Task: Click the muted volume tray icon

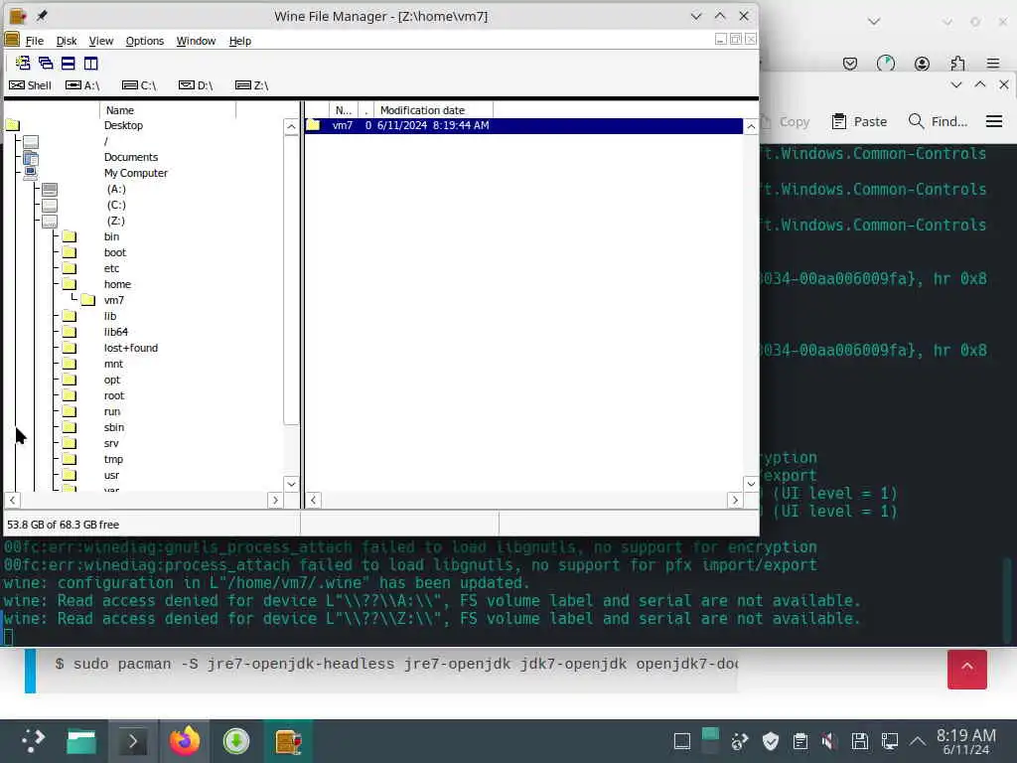Action: click(x=828, y=741)
